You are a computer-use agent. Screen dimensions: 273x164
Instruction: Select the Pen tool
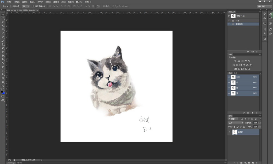click(3, 67)
